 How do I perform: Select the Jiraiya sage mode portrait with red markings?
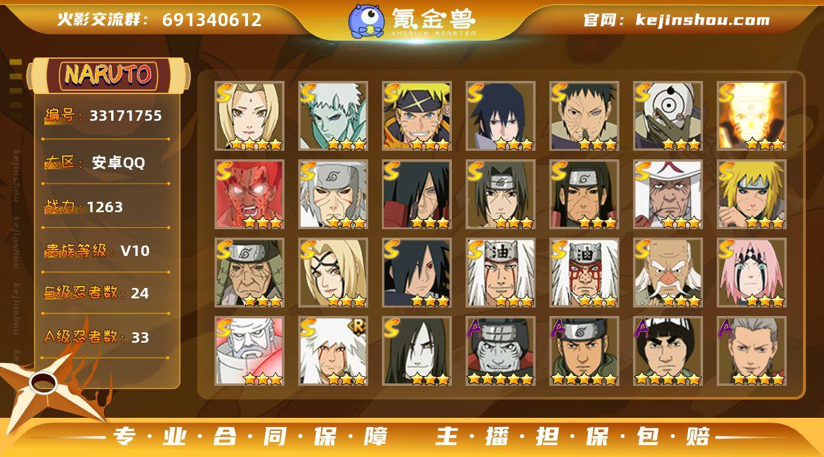click(x=584, y=273)
